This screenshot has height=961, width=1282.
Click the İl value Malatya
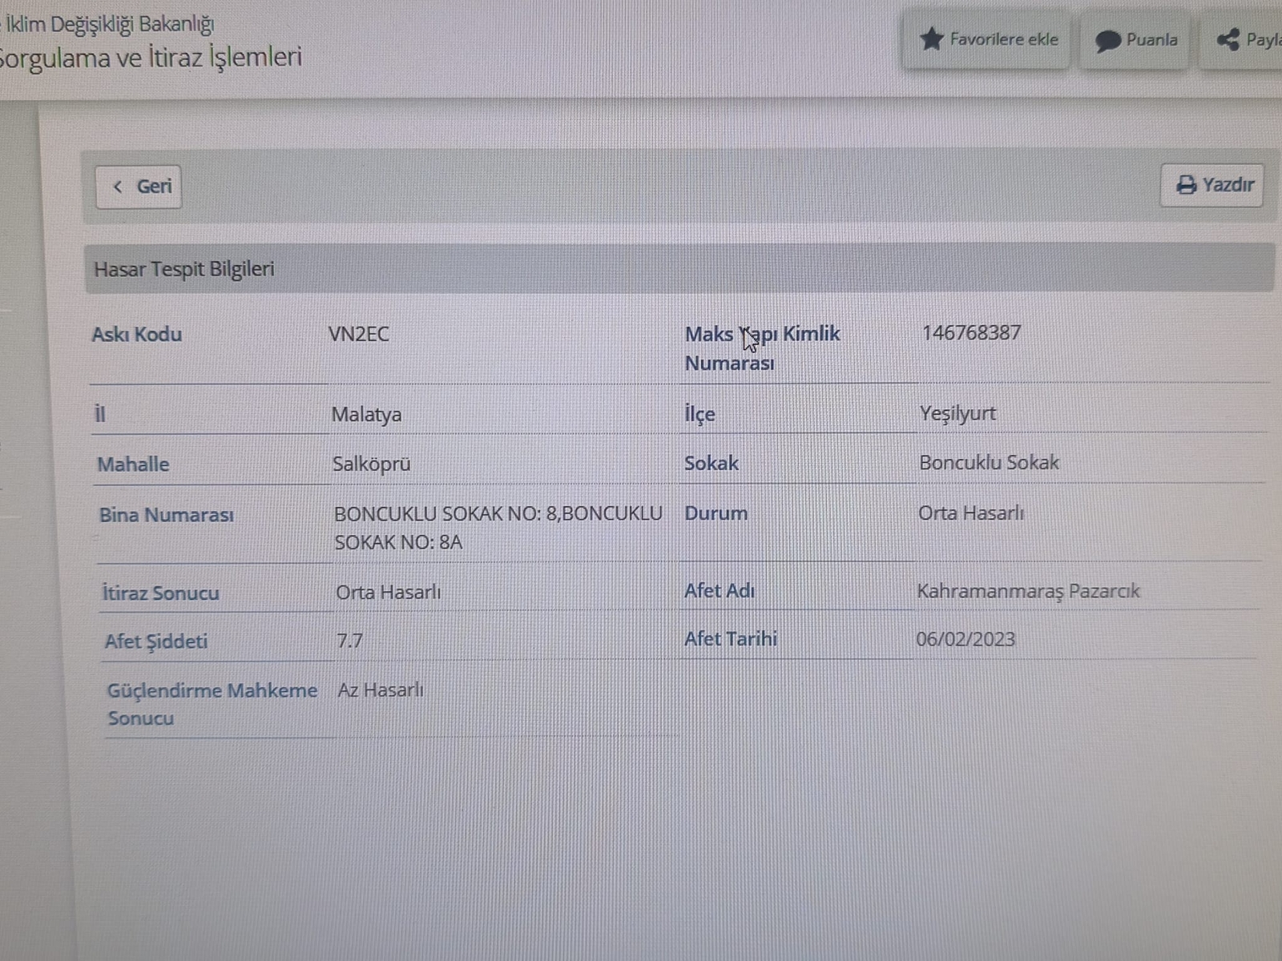[x=366, y=415]
